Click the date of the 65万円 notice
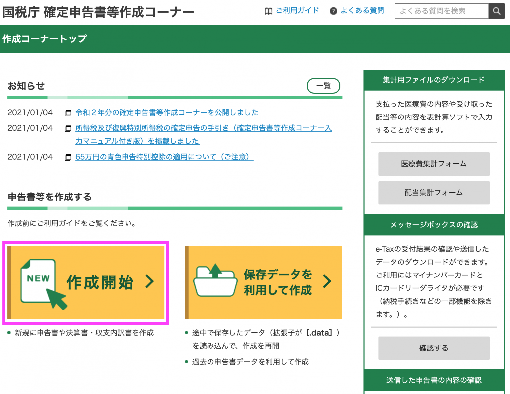This screenshot has height=394, width=510. click(x=30, y=157)
